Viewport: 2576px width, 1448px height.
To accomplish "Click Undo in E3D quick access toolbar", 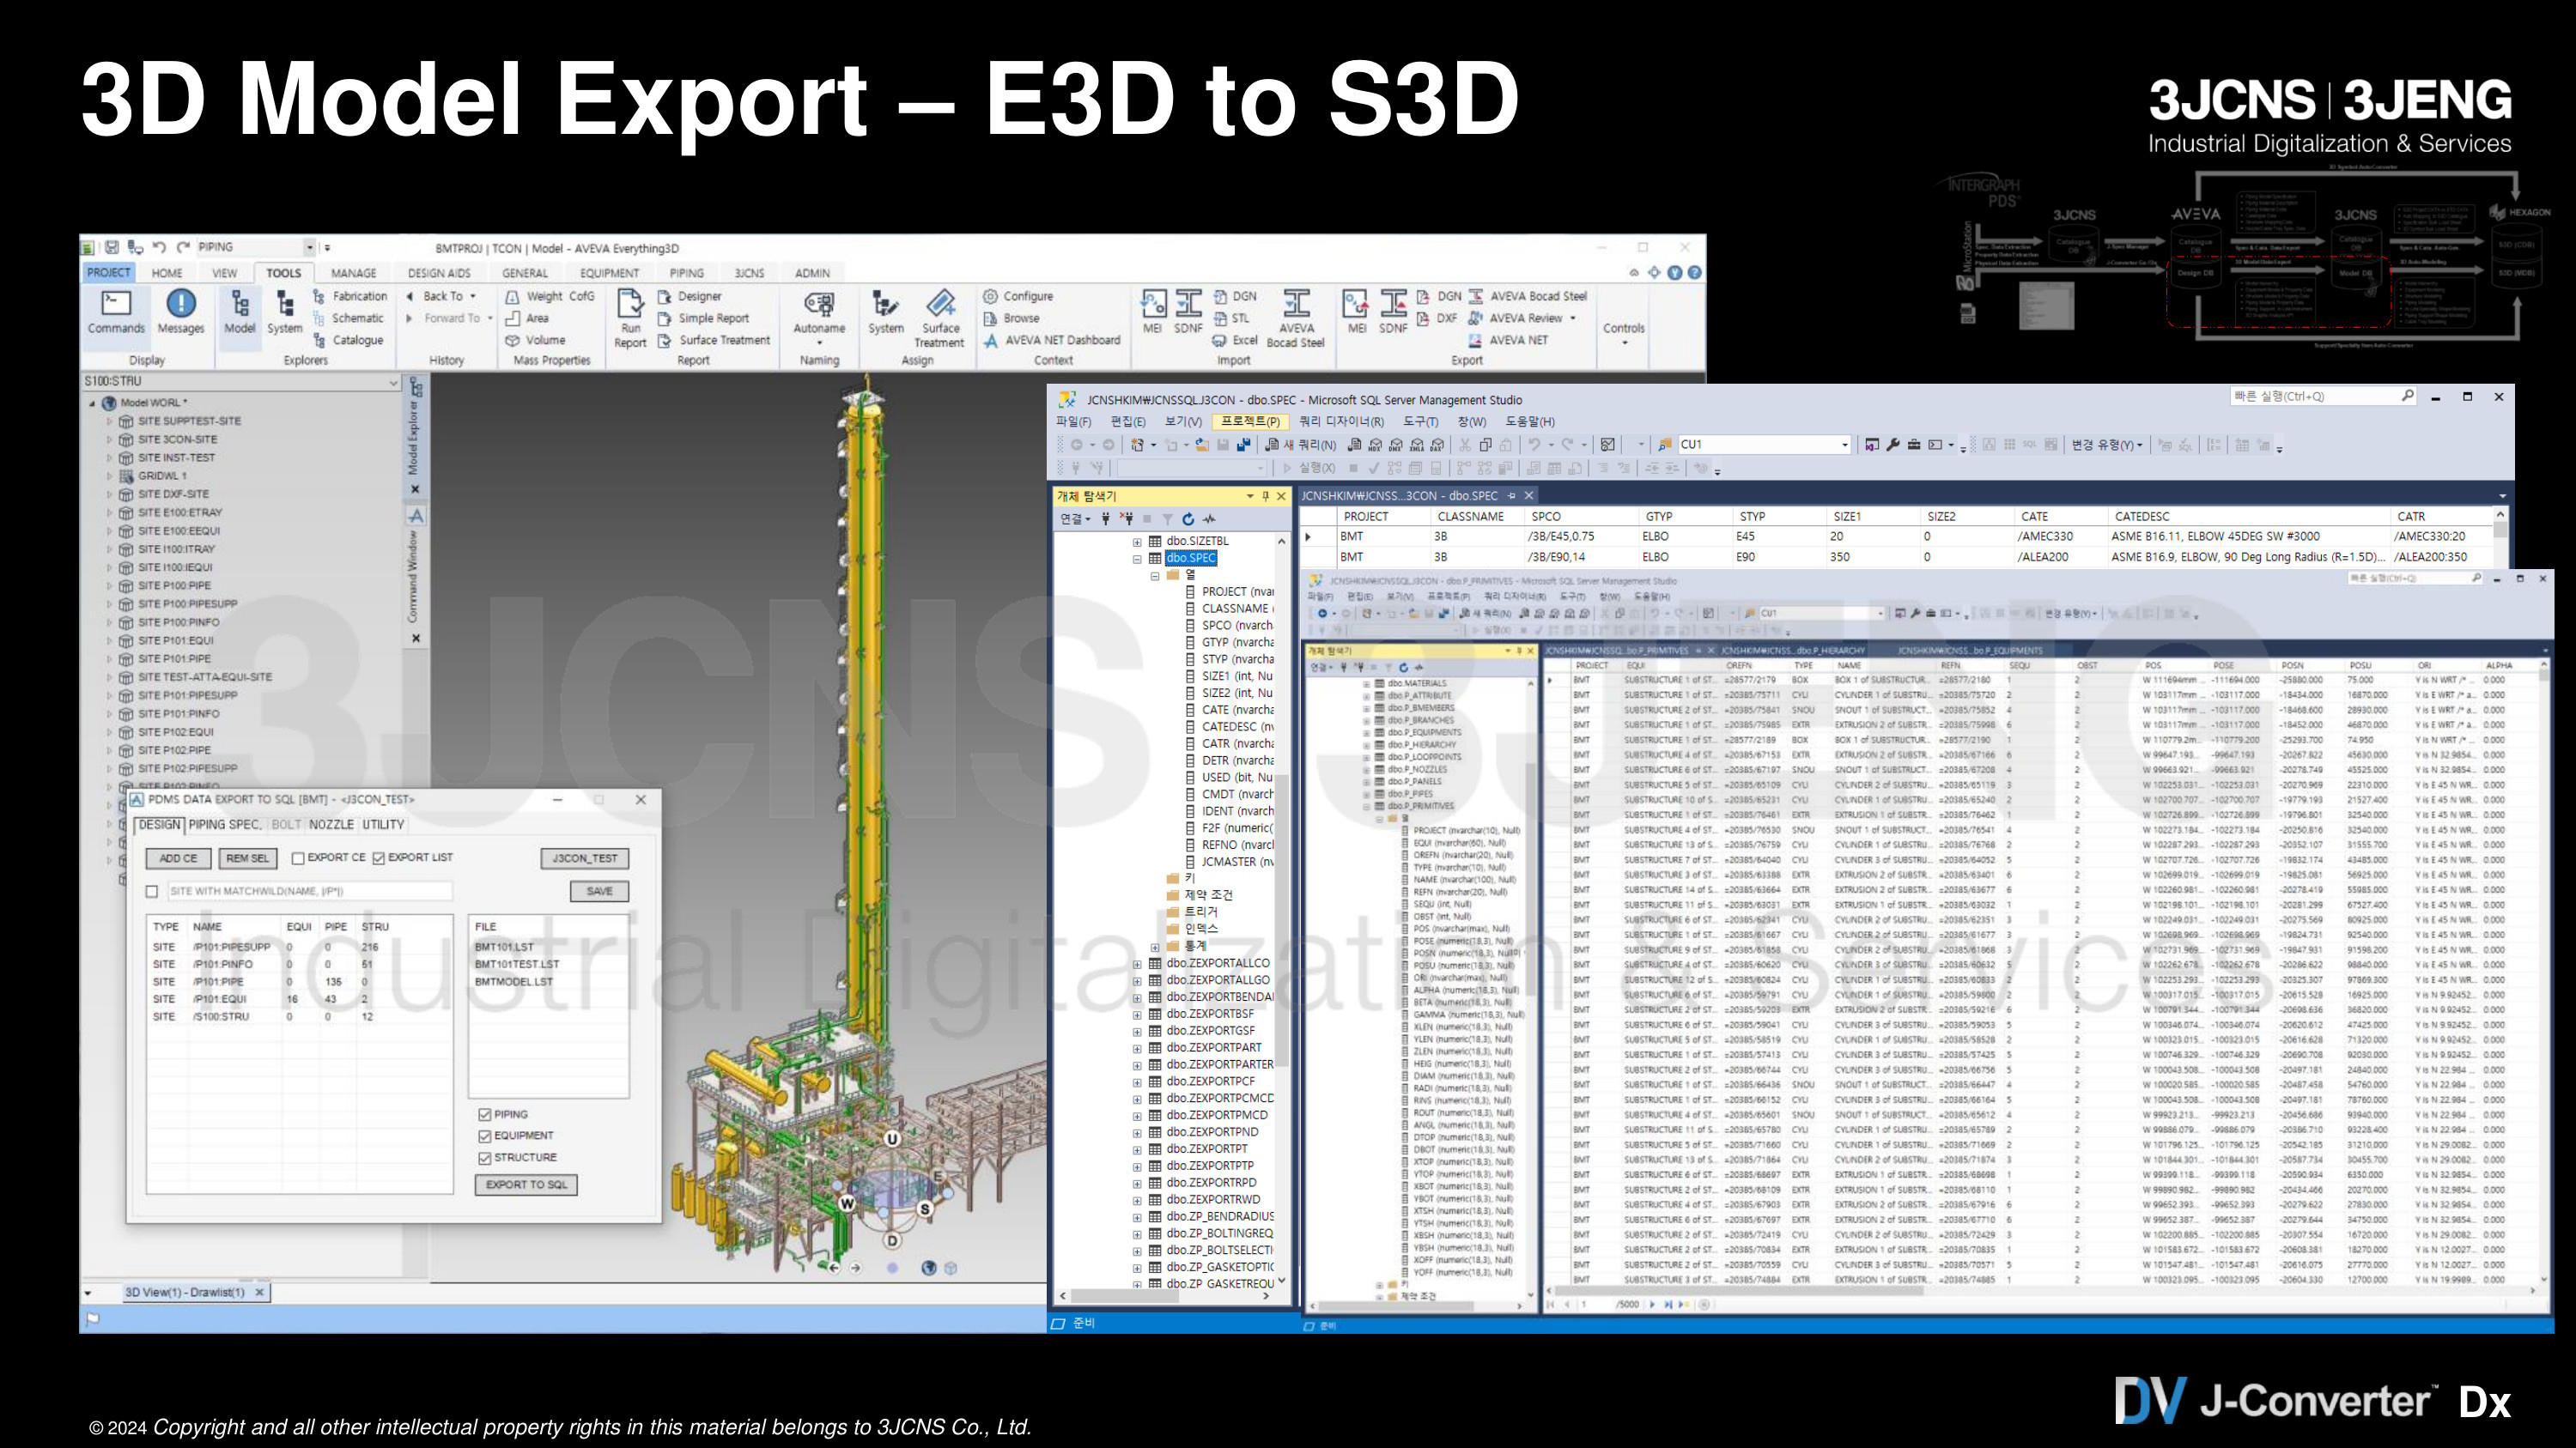I will coord(159,247).
